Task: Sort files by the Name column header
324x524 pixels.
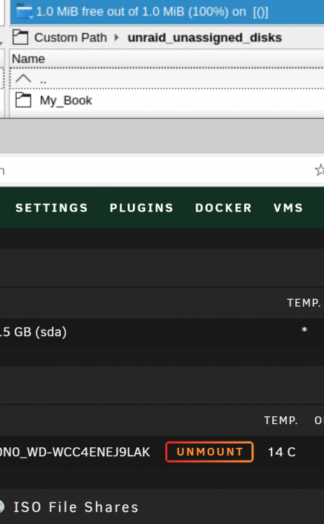Action: point(29,59)
